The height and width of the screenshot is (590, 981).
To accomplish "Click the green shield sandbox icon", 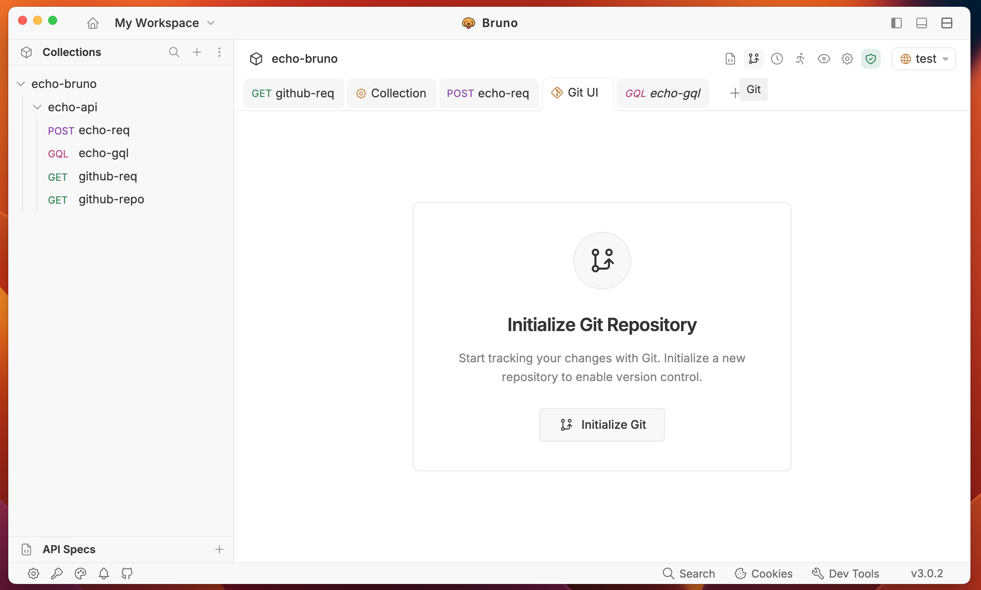I will tap(870, 59).
